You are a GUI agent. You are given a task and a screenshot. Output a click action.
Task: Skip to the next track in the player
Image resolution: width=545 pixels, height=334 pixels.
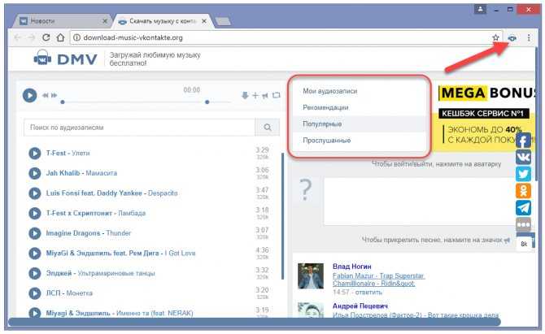click(x=54, y=95)
